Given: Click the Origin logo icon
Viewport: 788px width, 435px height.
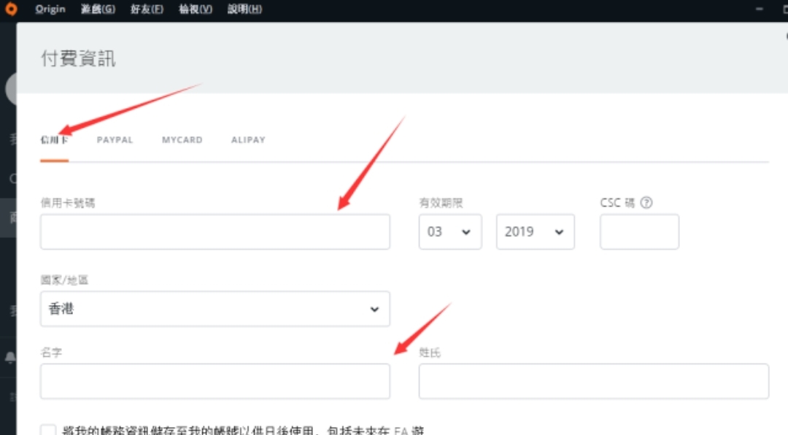Looking at the screenshot, I should (x=10, y=9).
